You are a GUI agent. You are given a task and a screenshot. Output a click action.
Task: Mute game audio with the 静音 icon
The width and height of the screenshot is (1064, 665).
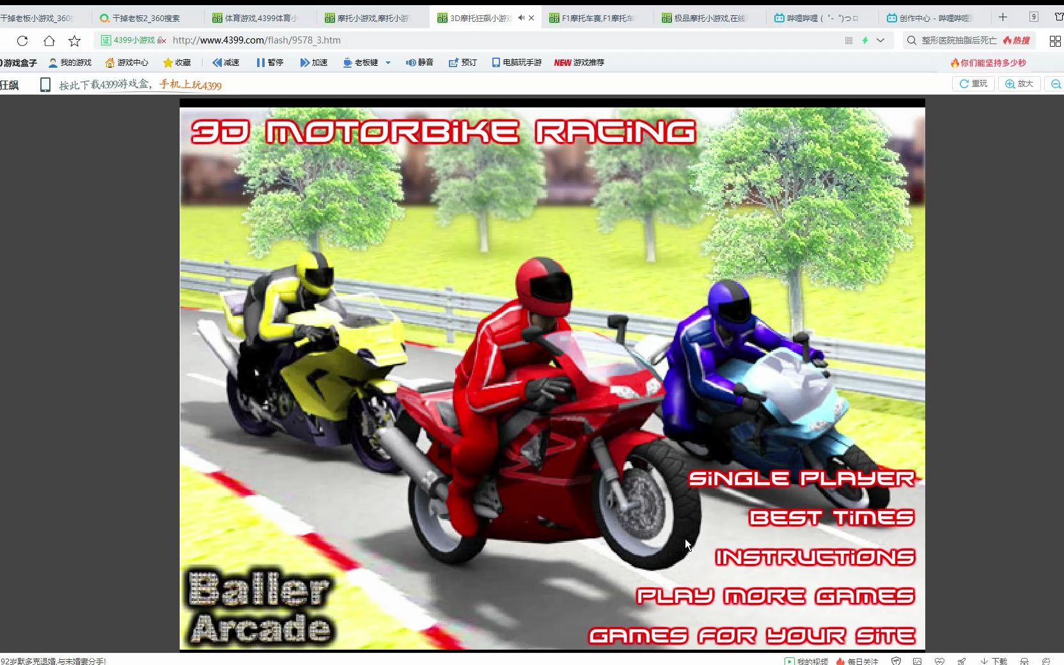pyautogui.click(x=419, y=63)
